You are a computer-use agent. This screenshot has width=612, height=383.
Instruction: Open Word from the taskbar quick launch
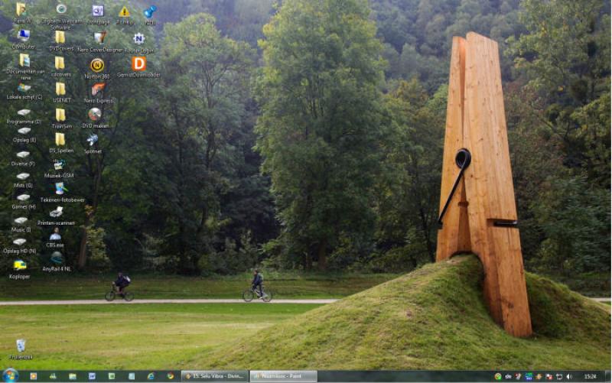(x=92, y=376)
